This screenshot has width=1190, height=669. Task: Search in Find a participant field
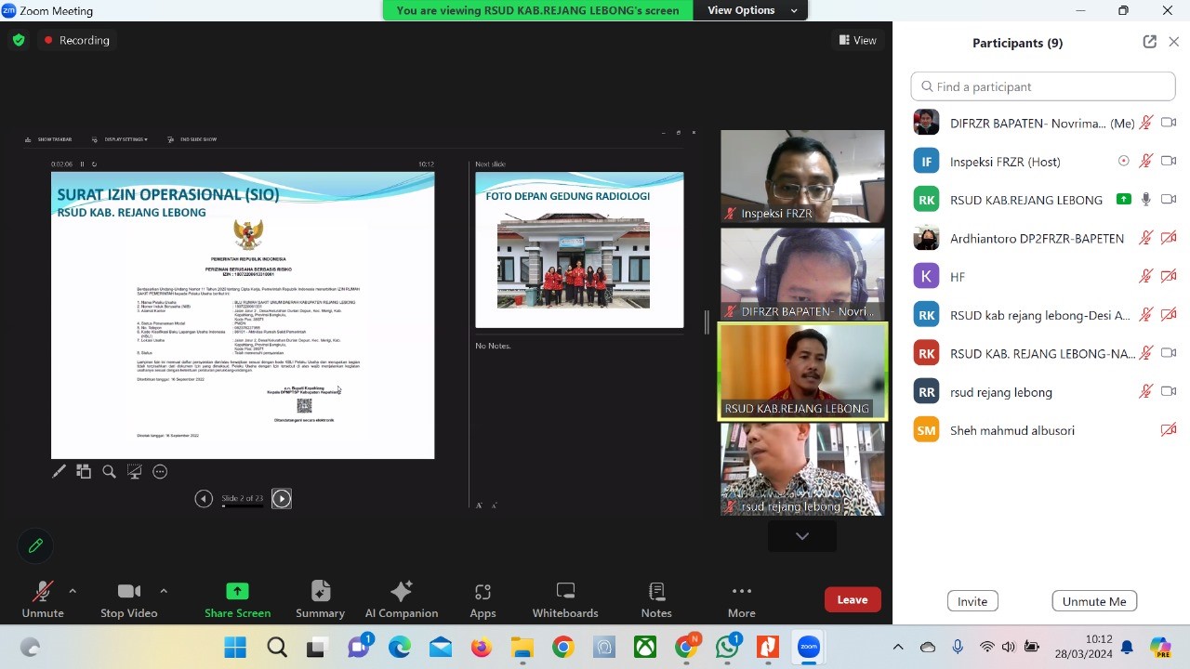click(x=1043, y=86)
